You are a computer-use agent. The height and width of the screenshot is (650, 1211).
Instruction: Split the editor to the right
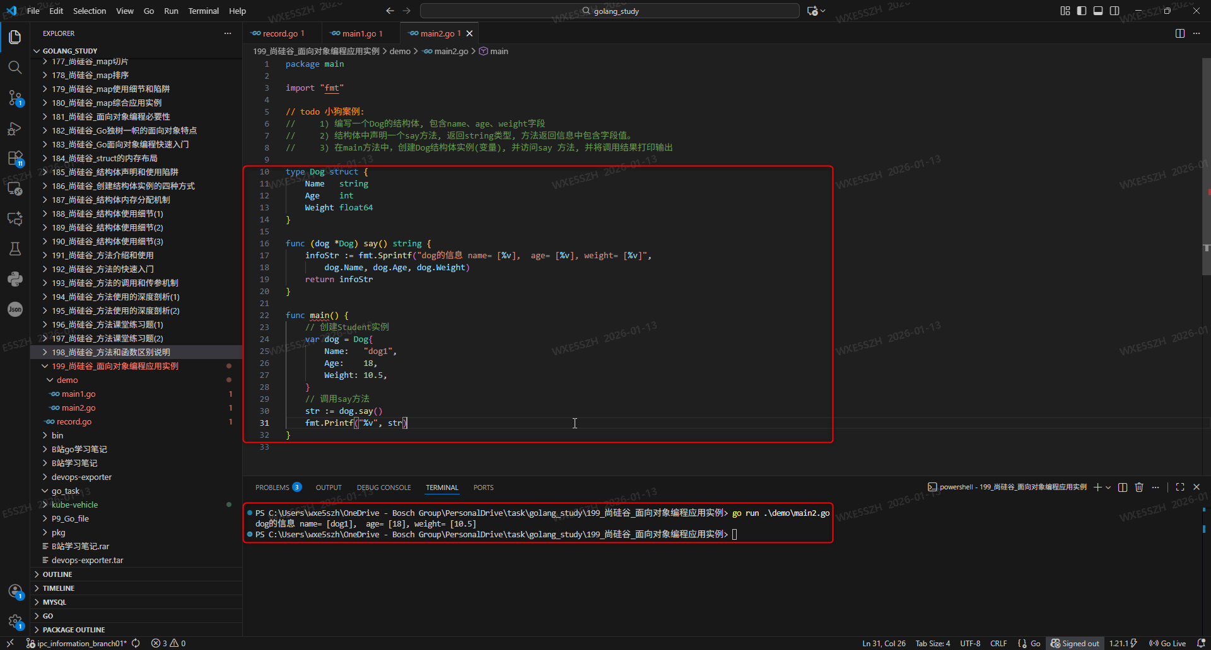[1180, 33]
